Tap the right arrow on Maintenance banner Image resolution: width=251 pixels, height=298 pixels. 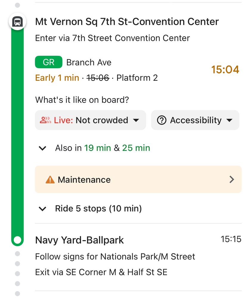(232, 179)
